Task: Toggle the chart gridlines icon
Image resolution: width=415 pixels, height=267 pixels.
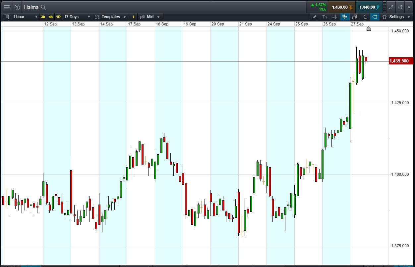Action: pos(335,17)
